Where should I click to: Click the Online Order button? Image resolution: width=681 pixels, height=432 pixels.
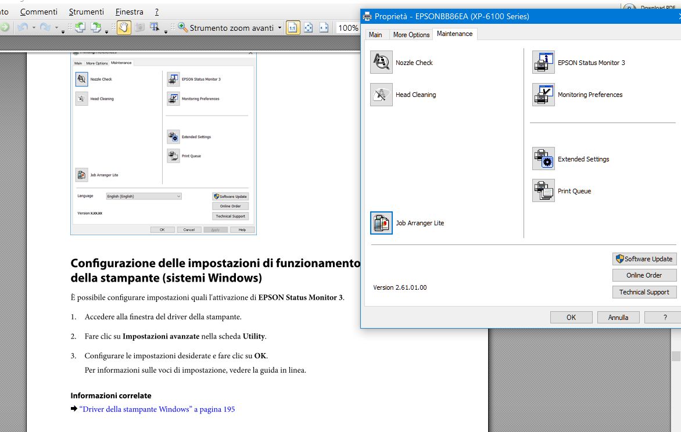tap(644, 275)
